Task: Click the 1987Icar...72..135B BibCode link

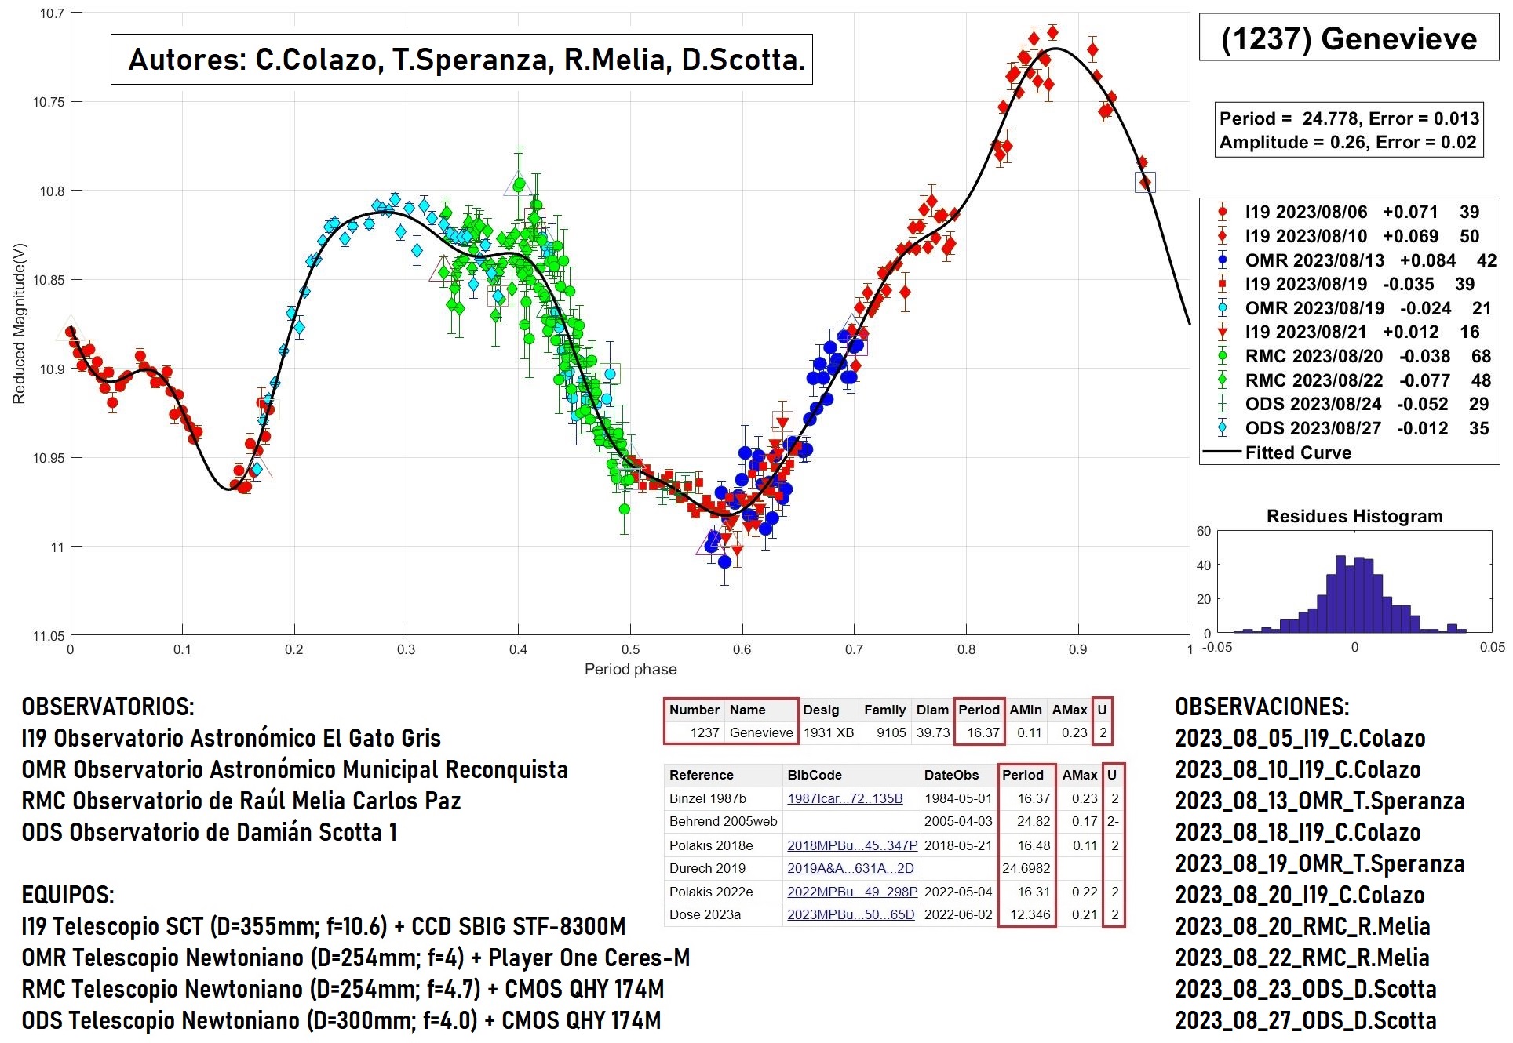Action: pos(844,798)
